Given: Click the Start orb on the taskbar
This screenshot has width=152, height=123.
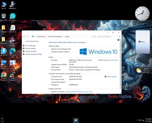Looking at the screenshot, I should [x=3, y=120].
